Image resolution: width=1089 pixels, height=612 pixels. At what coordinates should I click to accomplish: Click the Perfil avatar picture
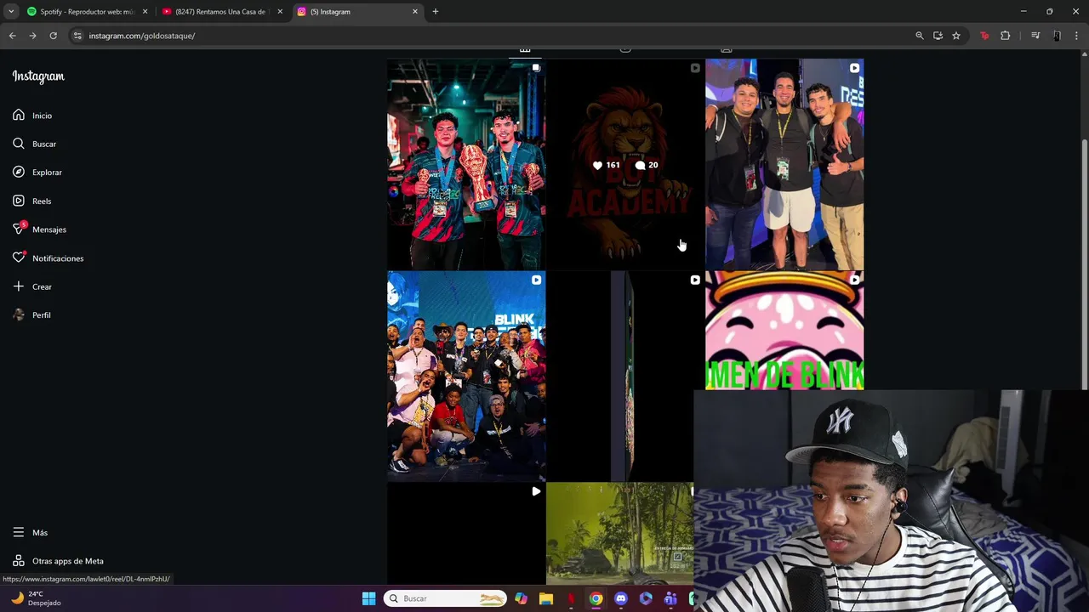pos(19,314)
